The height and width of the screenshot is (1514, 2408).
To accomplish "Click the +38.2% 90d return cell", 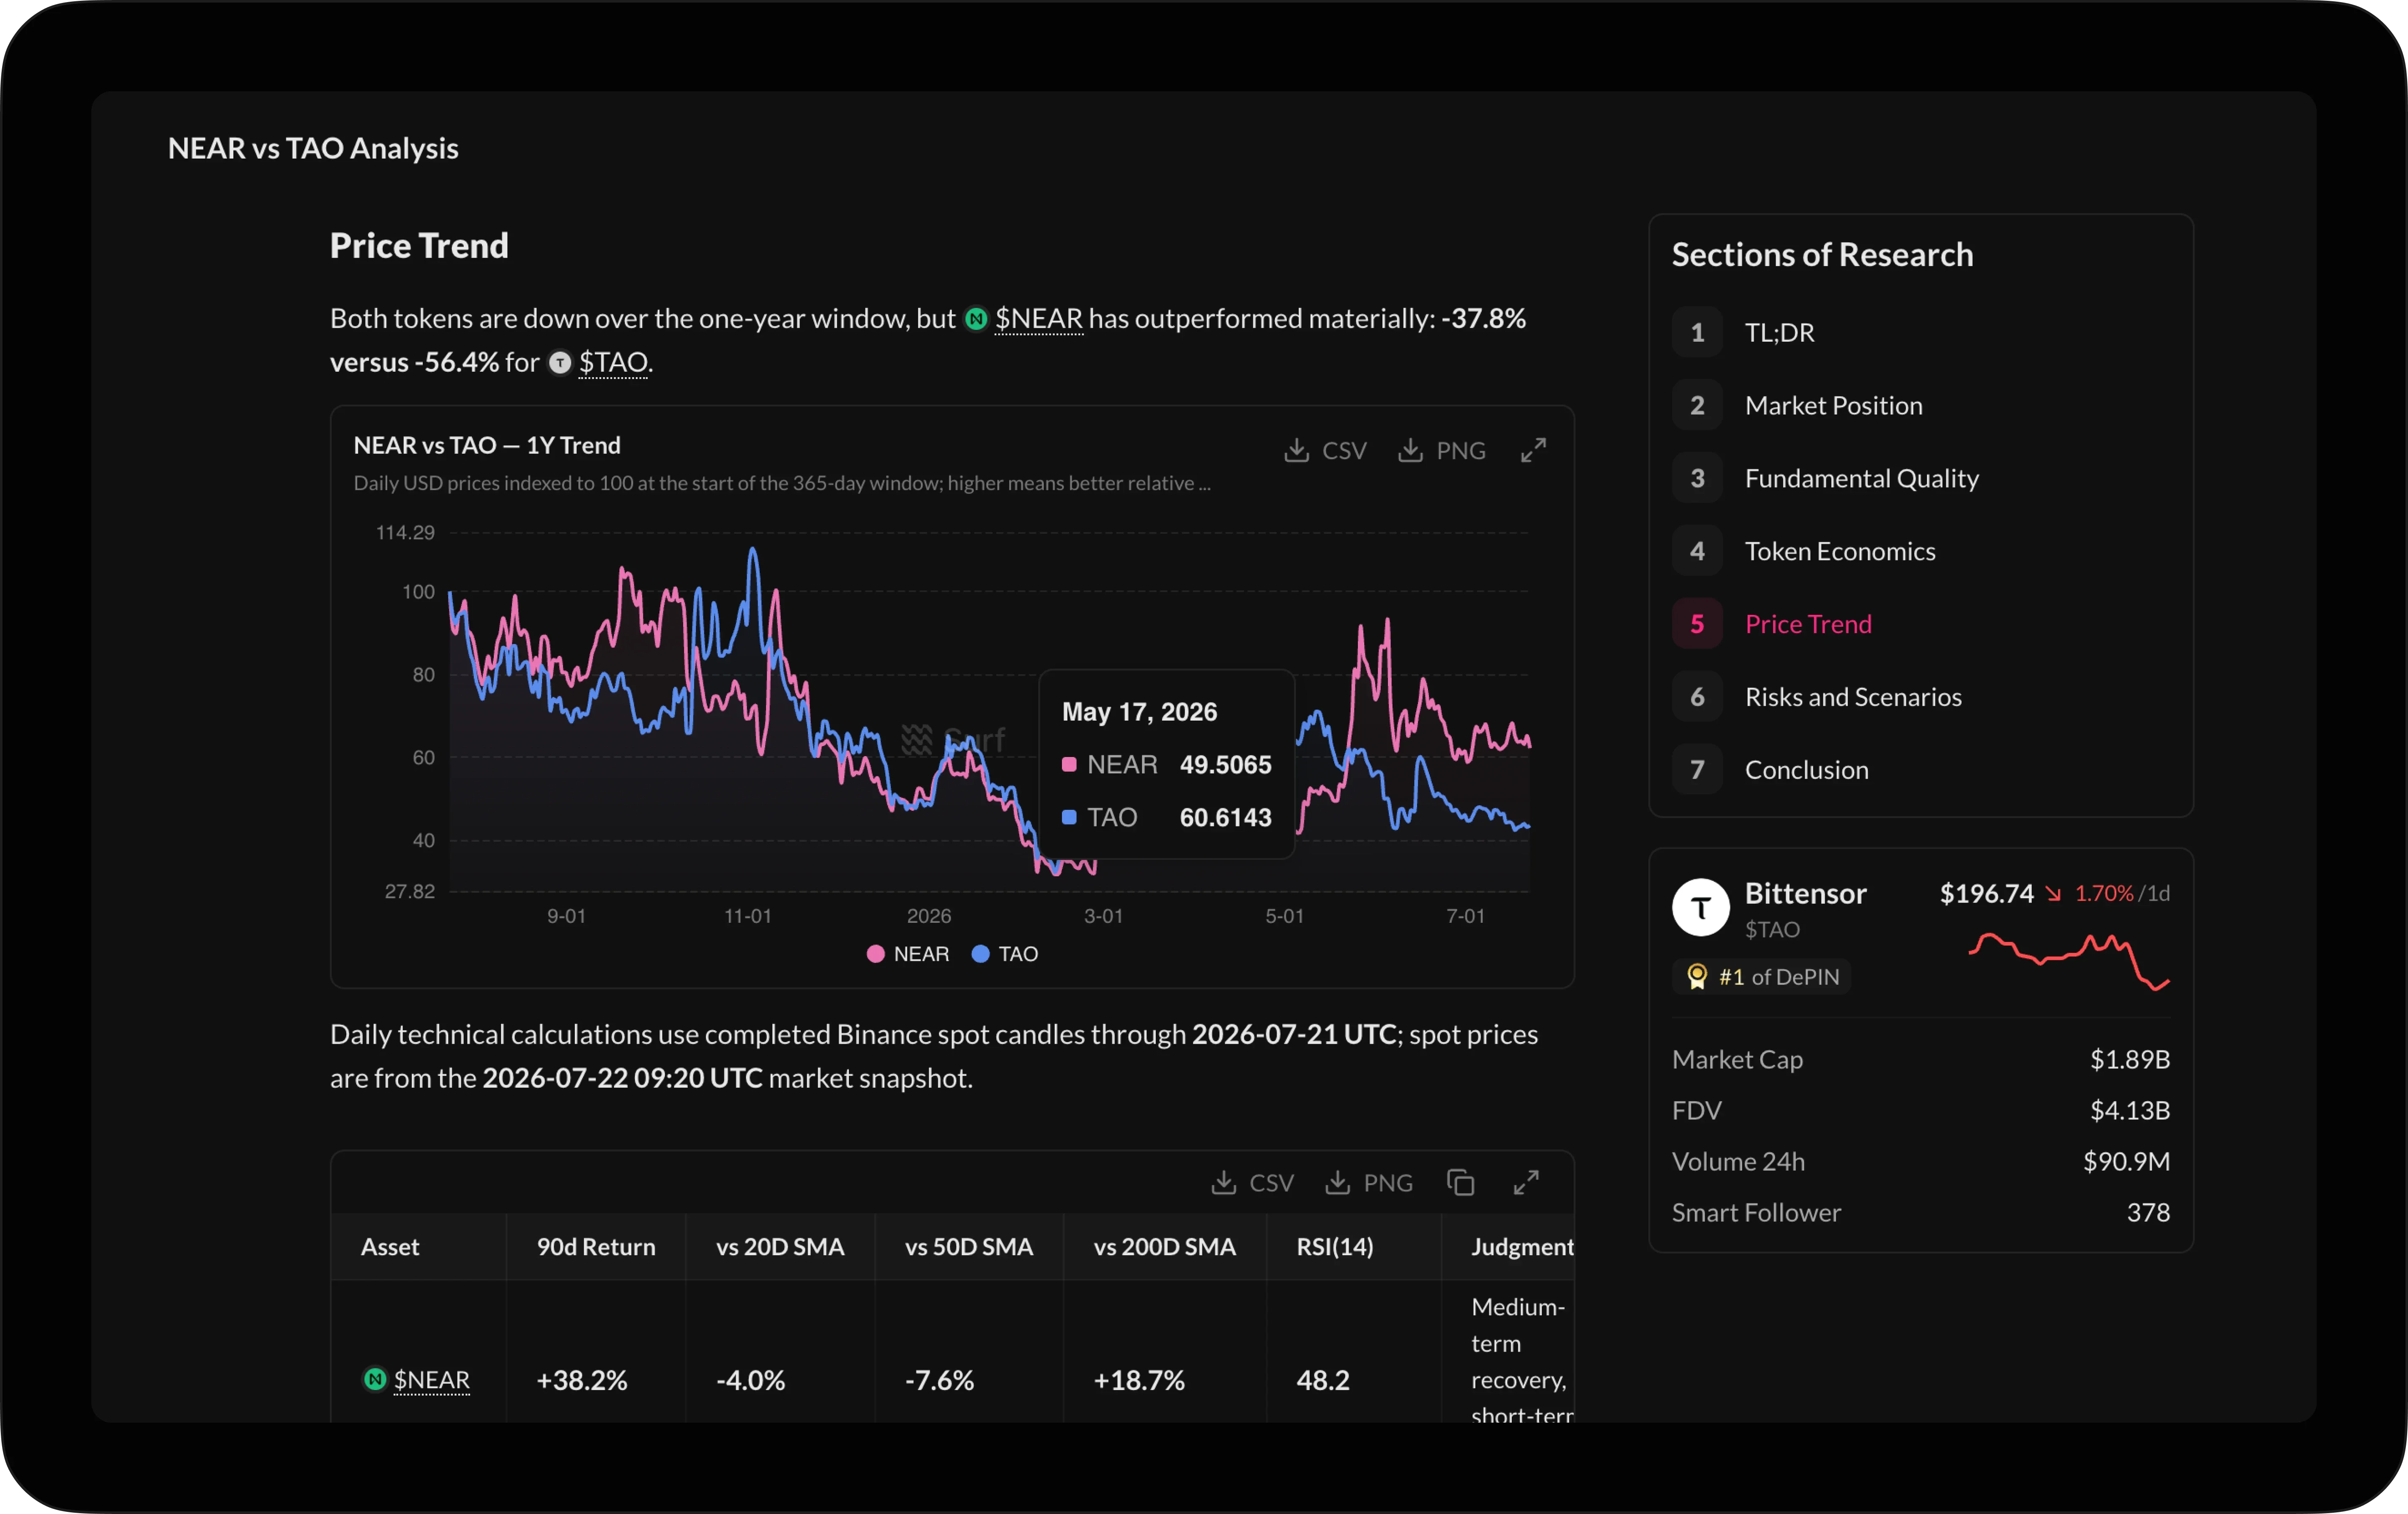I will pyautogui.click(x=582, y=1380).
